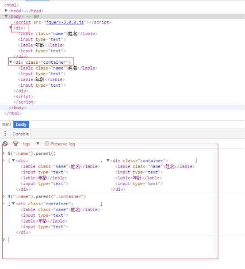The width and height of the screenshot is (245, 269).
Task: Click the $(".name").parent(".container") console command
Action: click(47, 196)
